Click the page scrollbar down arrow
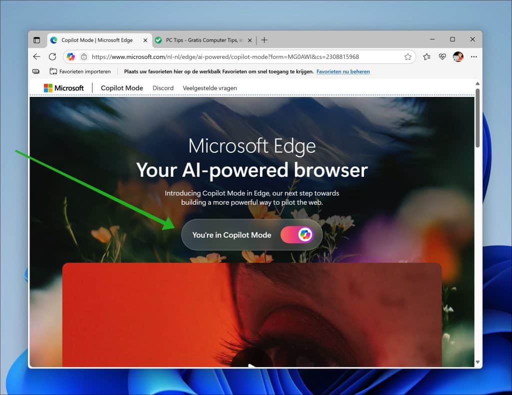The width and height of the screenshot is (512, 395). coord(477,362)
